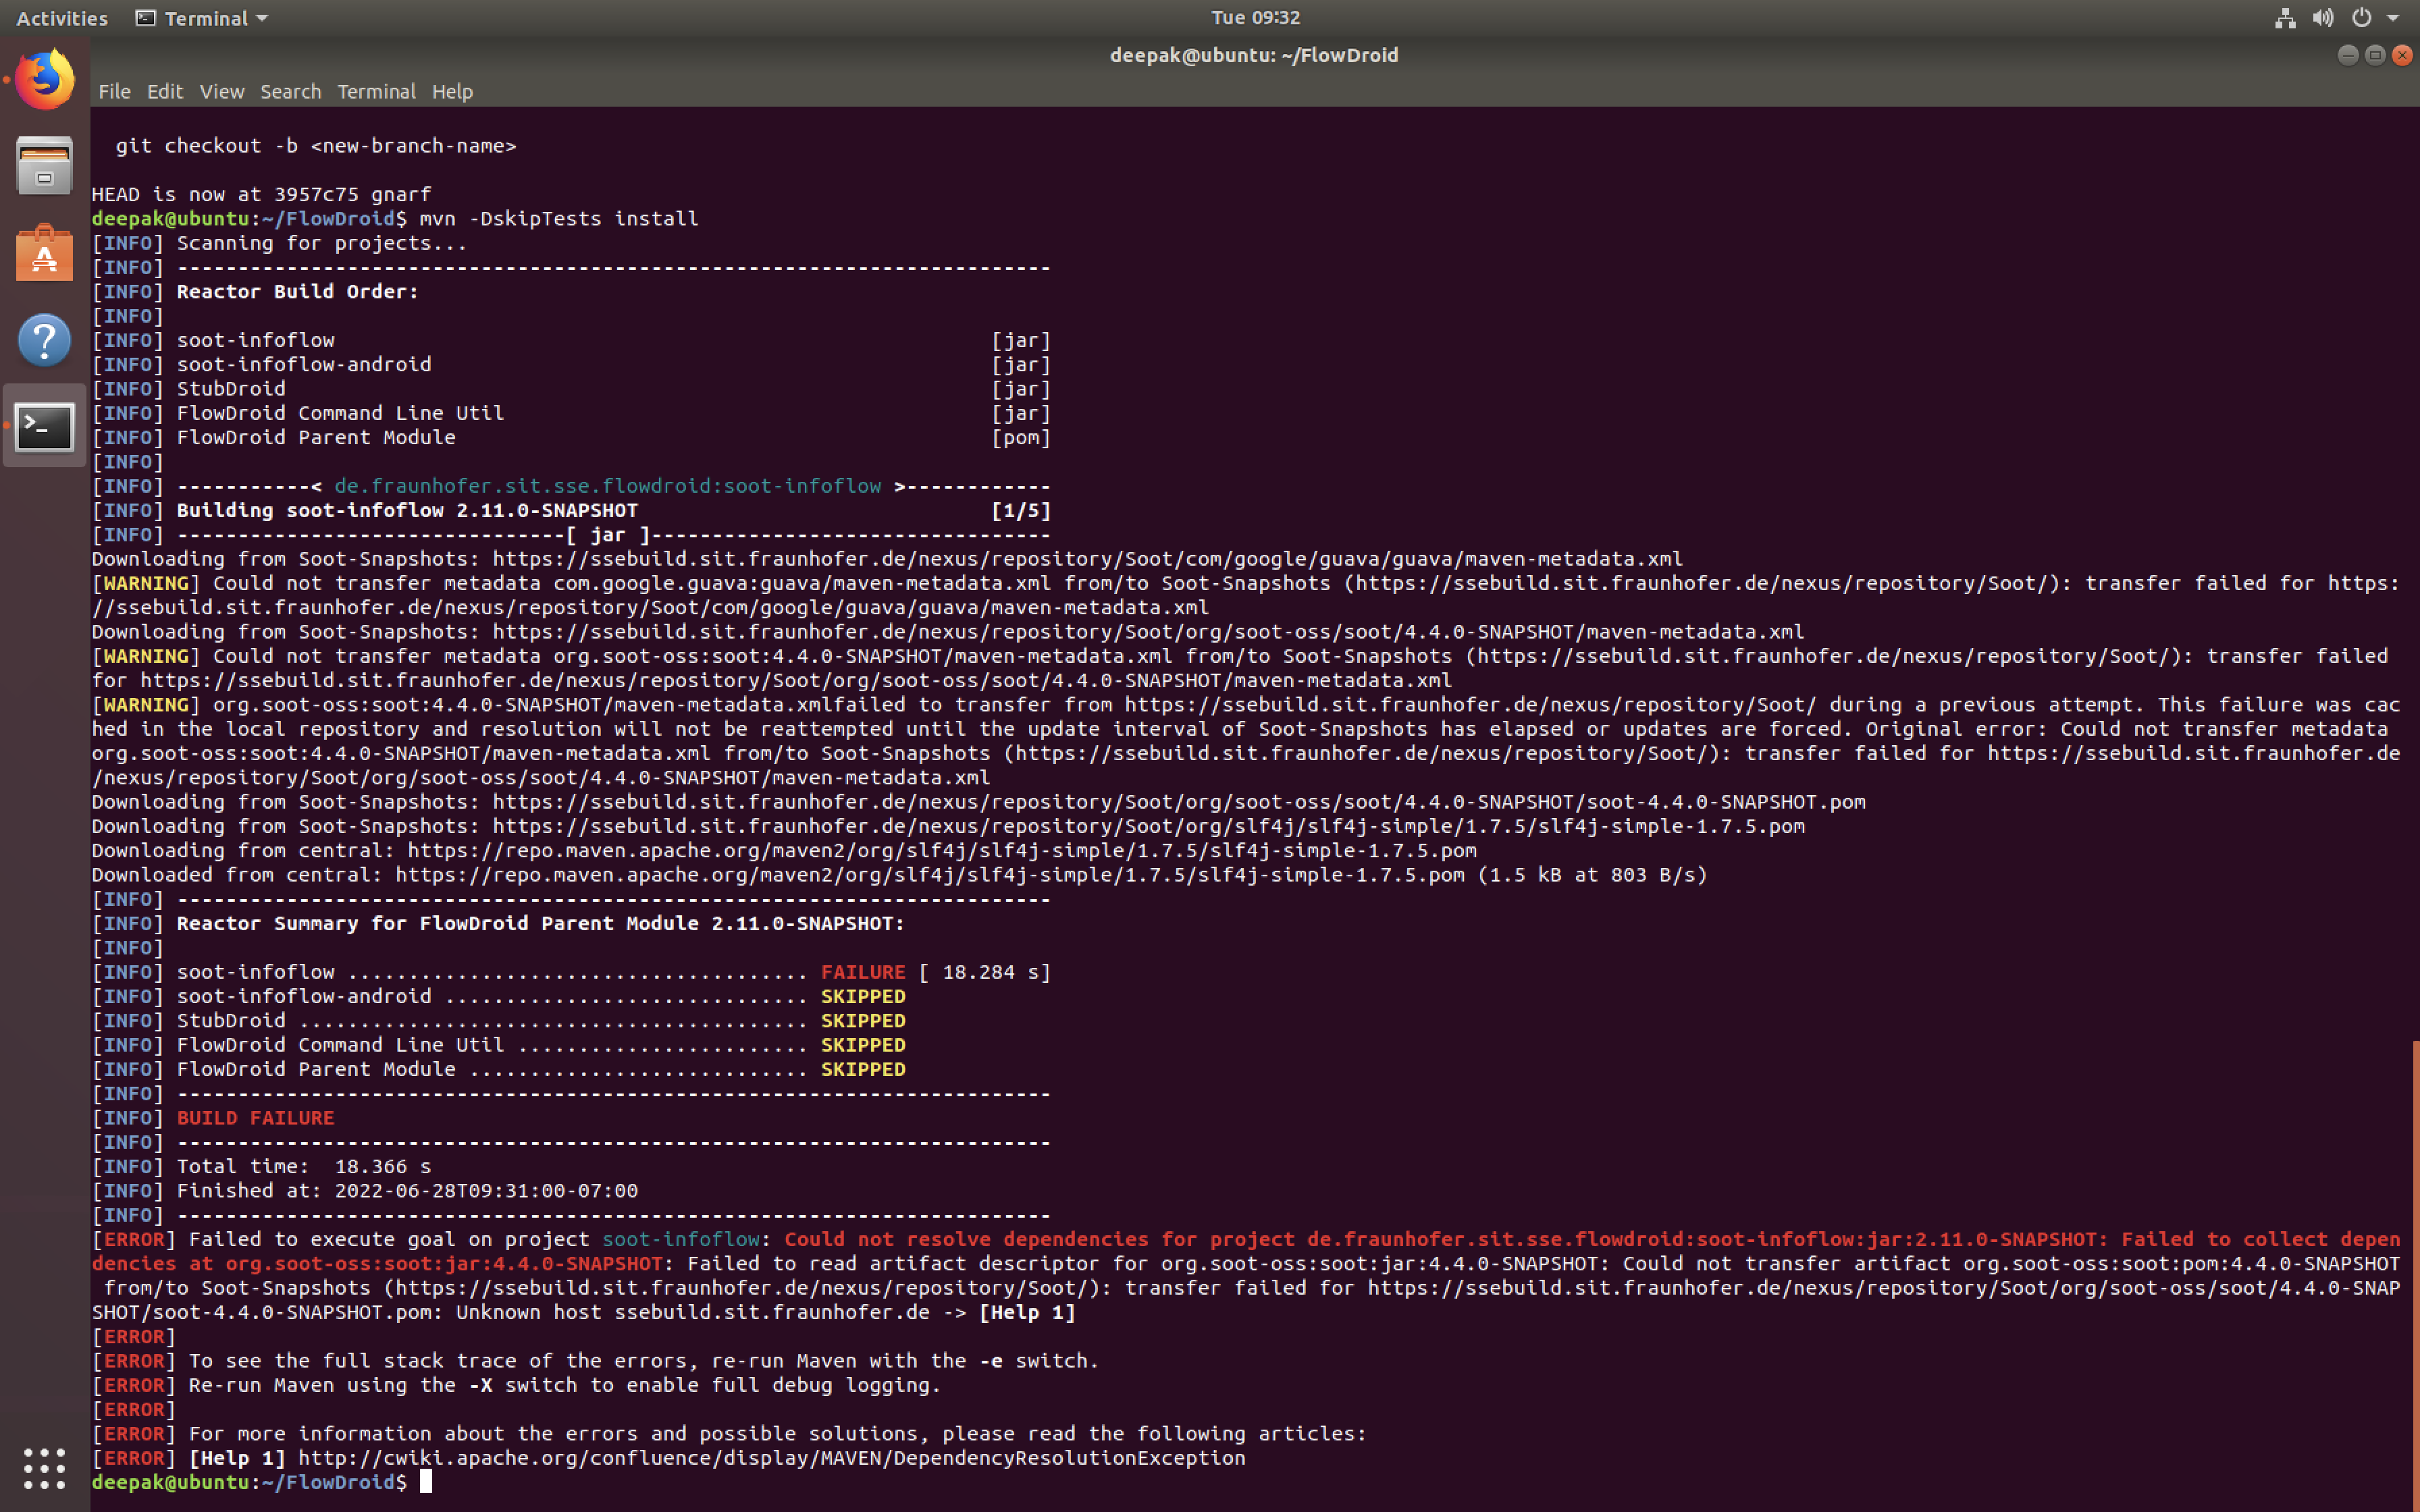Screen dimensions: 2420x1512
Task: Open the Edit menu in Terminal
Action: [165, 91]
